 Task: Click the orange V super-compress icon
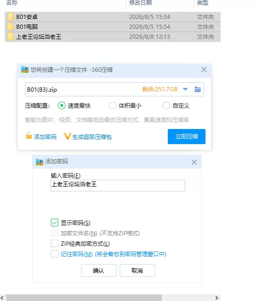(67, 136)
